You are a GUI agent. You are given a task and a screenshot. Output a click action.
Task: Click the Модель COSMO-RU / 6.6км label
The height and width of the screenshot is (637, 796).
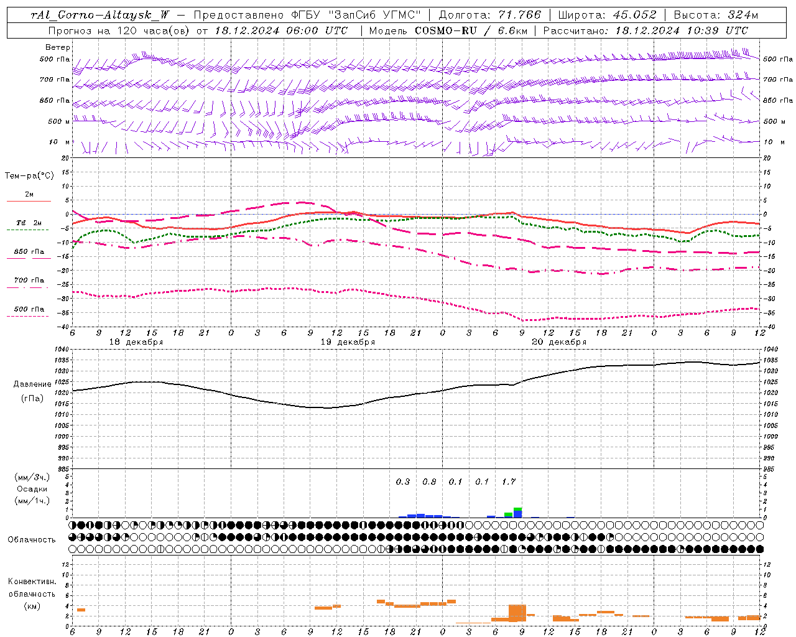click(x=448, y=30)
